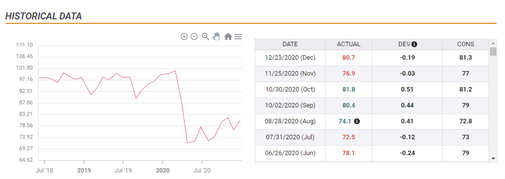The width and height of the screenshot is (505, 179).
Task: Show info tooltip next to DEV header
Action: coord(414,44)
